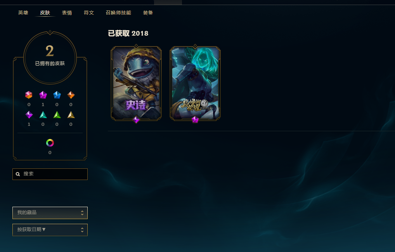395x252 pixels.
Task: Click the Ultimate skin tier gem icon
Action: coord(29,95)
